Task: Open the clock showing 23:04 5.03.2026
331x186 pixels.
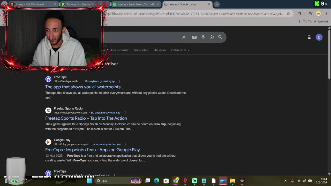Action: point(321,181)
